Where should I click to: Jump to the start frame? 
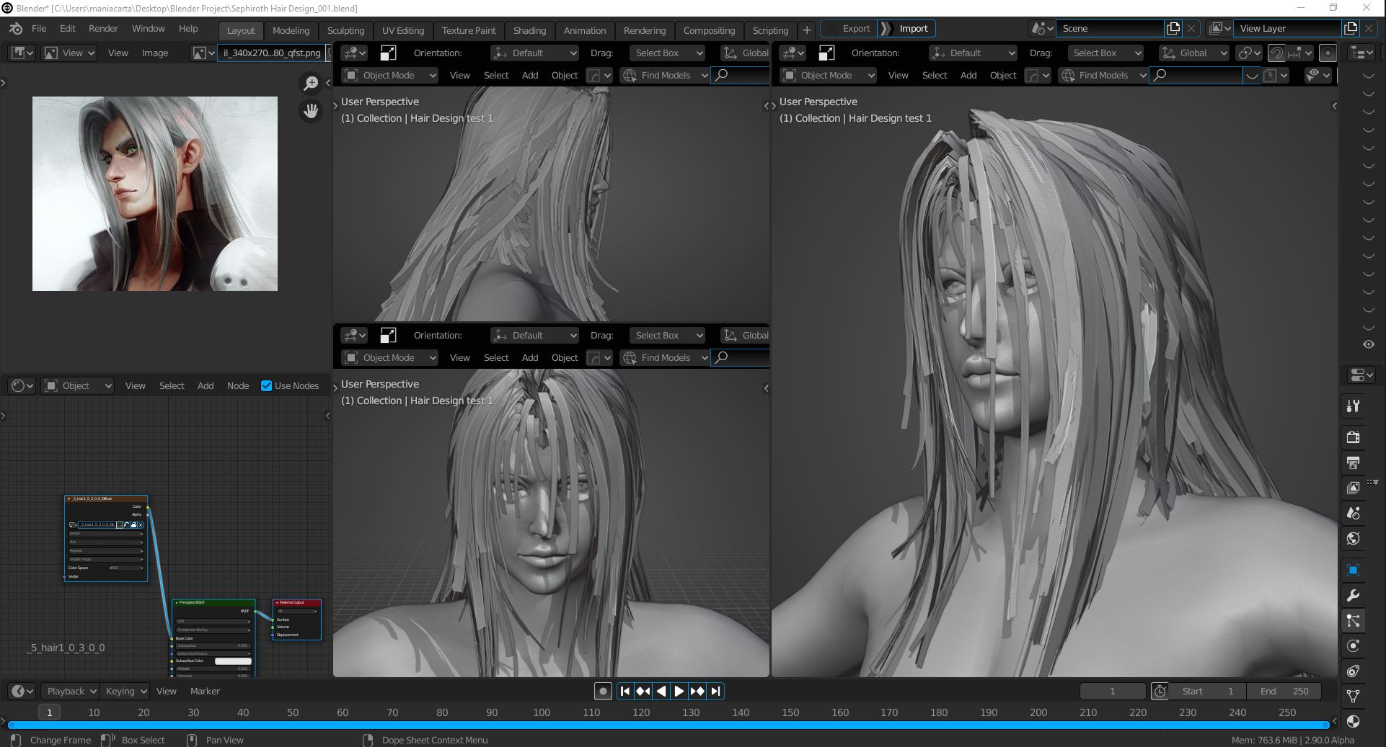point(625,692)
